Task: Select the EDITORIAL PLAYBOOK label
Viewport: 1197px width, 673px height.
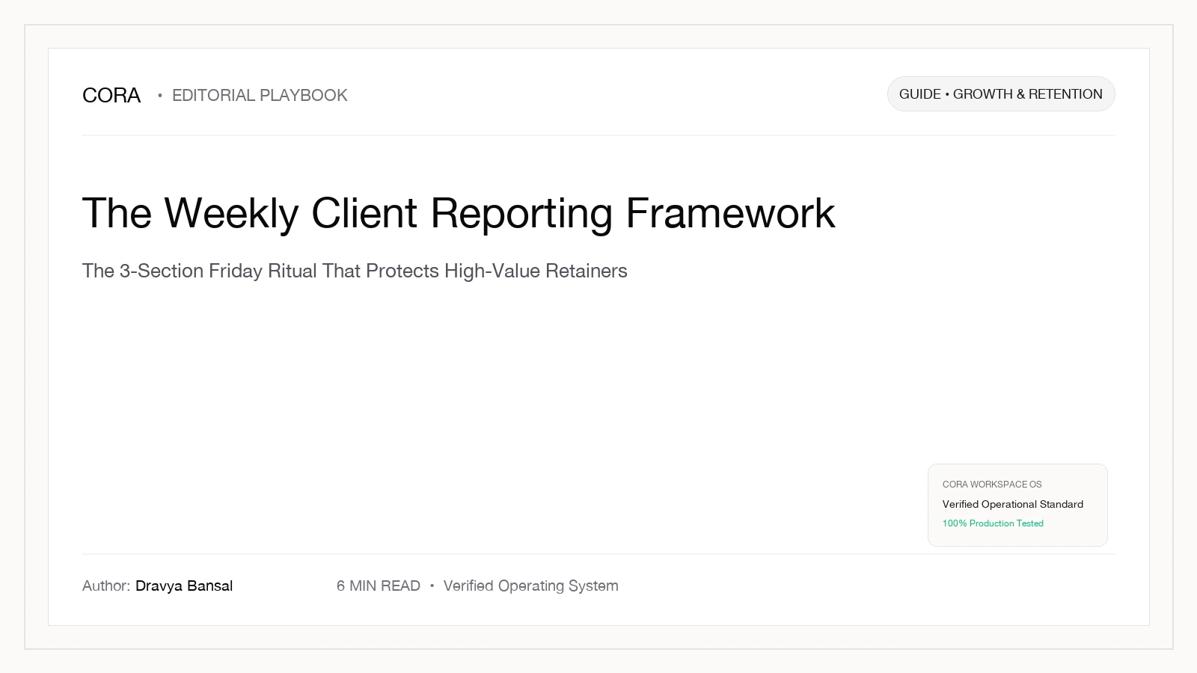Action: pos(260,95)
